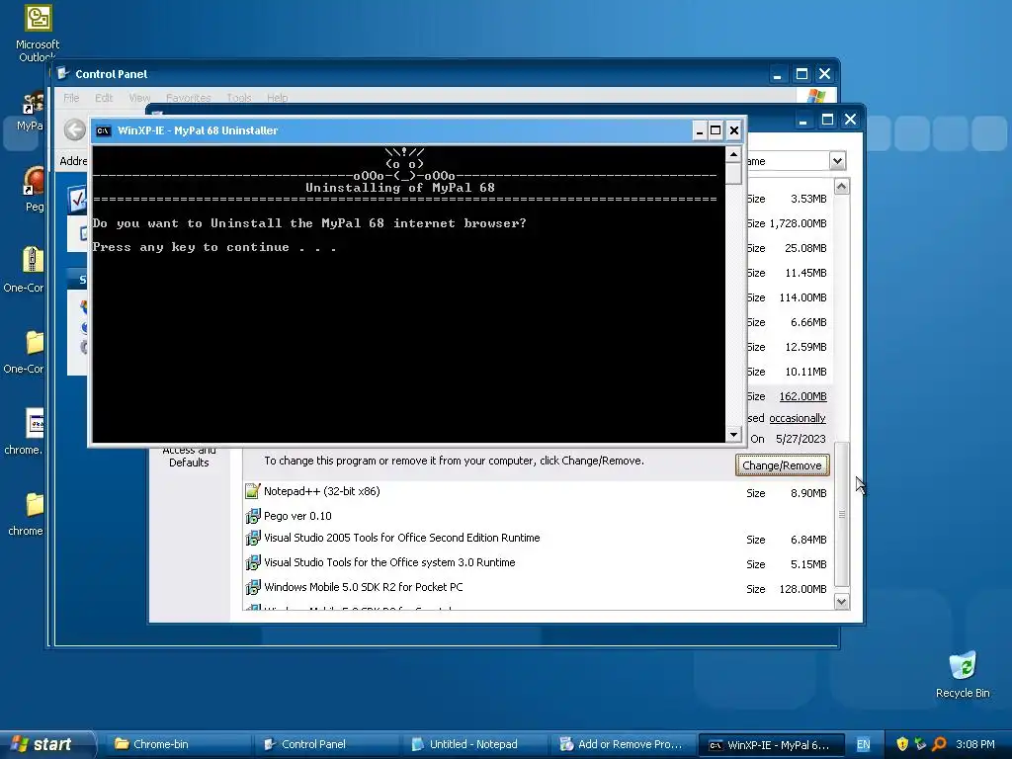The image size is (1012, 759).
Task: Click the 'occasionally' used frequency link
Action: point(798,418)
